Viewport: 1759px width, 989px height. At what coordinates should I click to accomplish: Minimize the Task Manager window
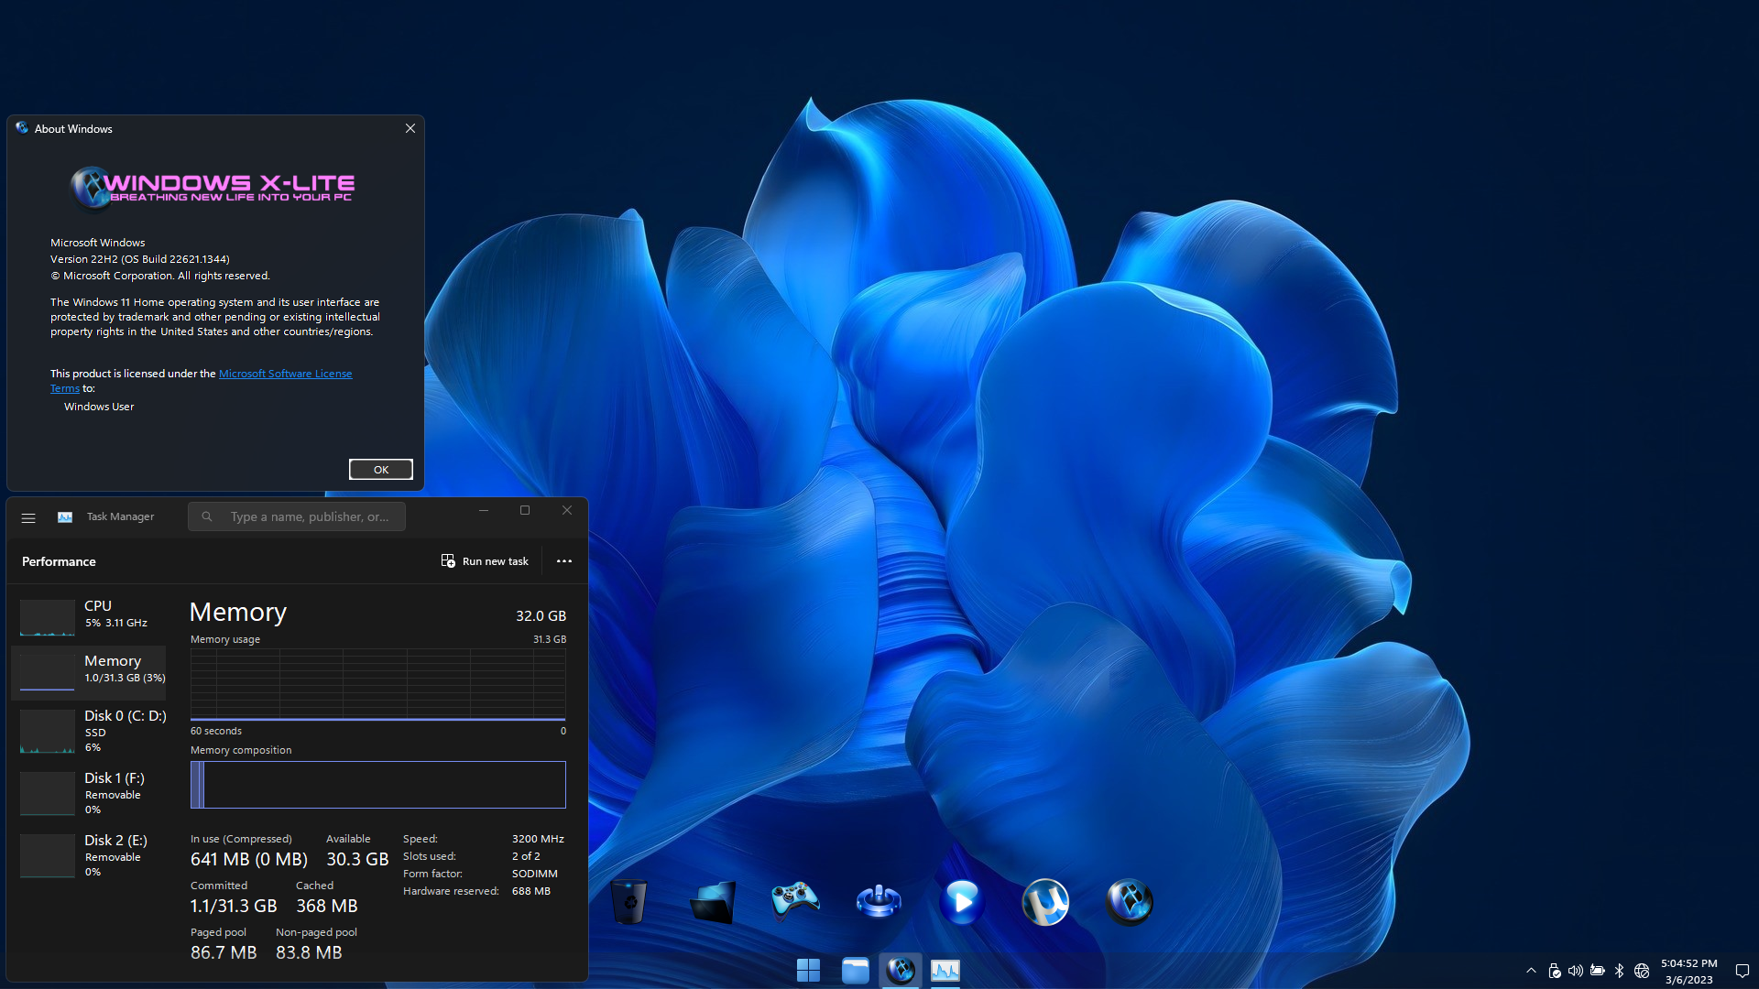(483, 510)
